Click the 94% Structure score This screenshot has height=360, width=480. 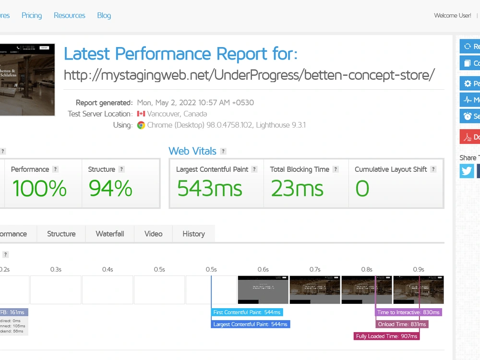click(x=110, y=188)
